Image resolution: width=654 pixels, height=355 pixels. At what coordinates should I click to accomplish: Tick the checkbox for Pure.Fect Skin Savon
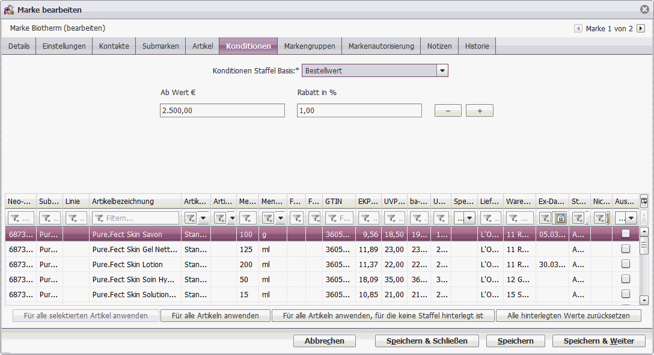(x=626, y=234)
